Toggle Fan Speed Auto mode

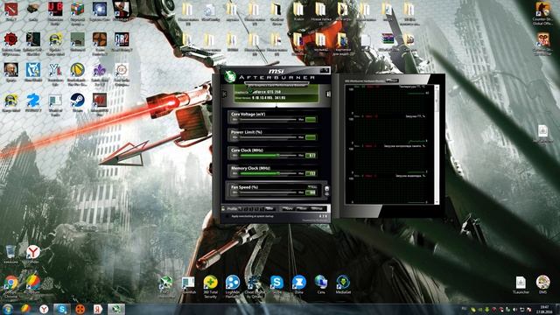[312, 186]
